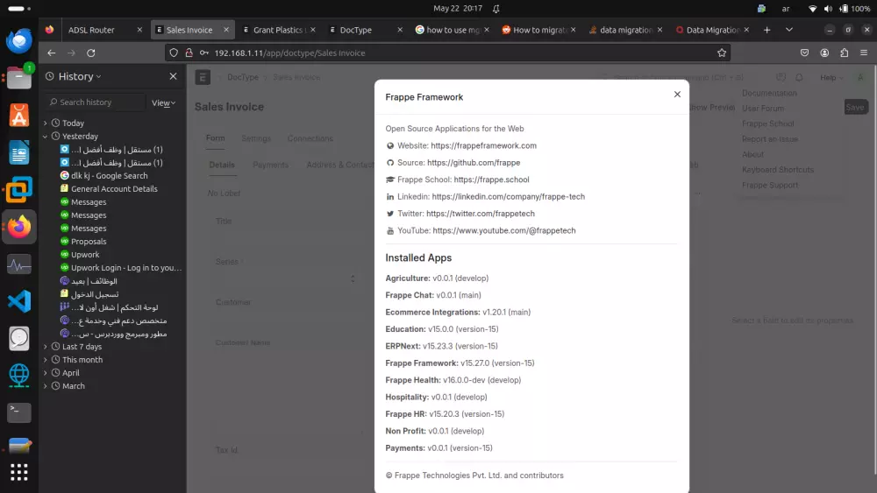The image size is (877, 493).
Task: Switch to the DocType tab
Action: click(x=364, y=30)
